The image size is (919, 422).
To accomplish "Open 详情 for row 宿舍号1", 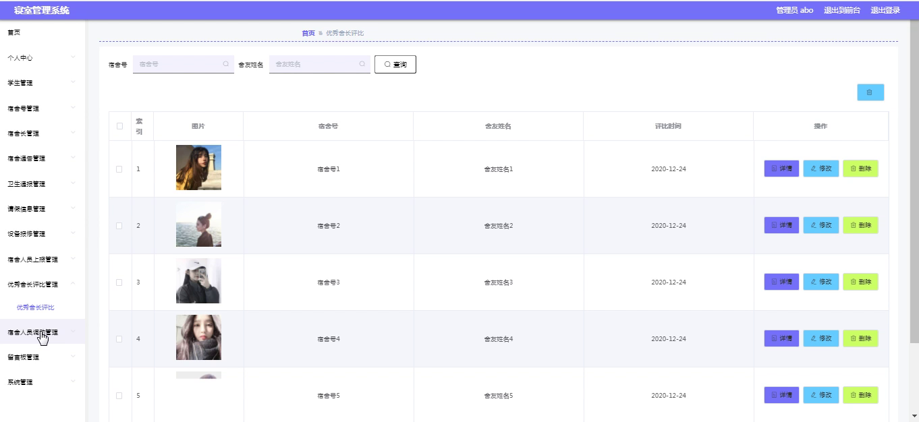I will click(x=781, y=169).
